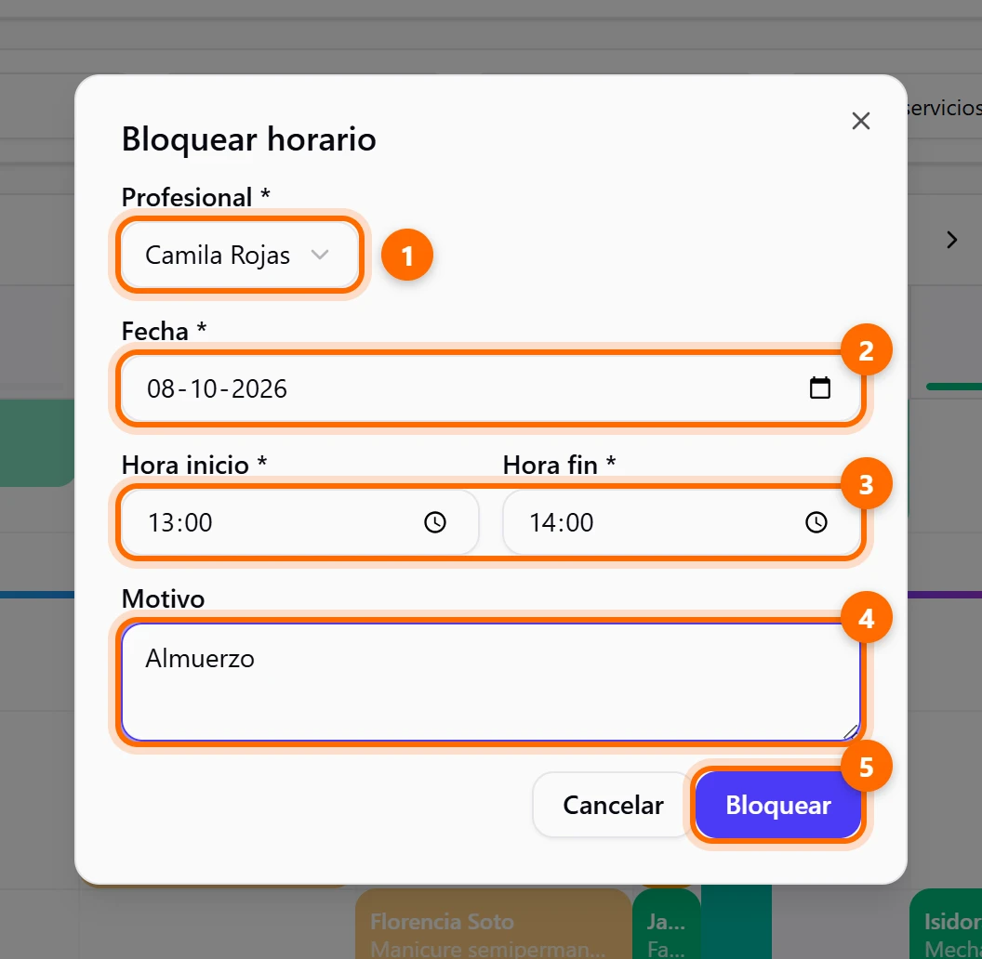Close the Bloquear horario dialog
Image resolution: width=982 pixels, height=959 pixels.
[860, 121]
